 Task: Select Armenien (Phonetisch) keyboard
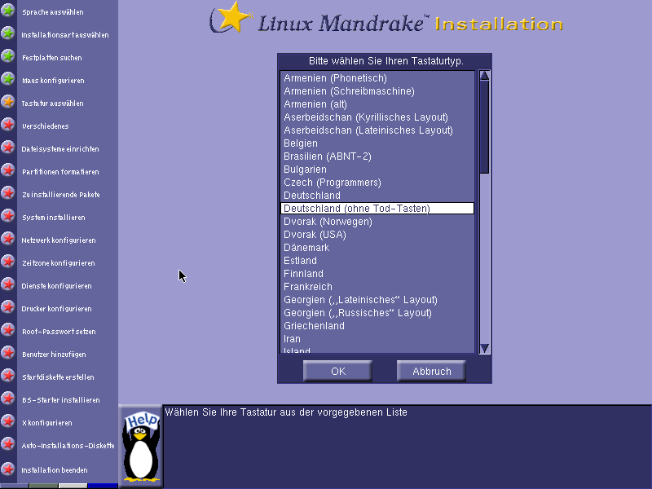point(377,78)
